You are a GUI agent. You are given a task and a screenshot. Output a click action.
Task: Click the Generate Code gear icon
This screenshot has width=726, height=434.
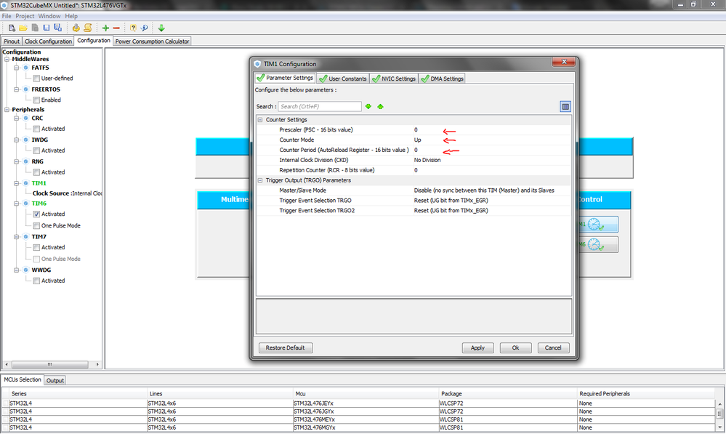coord(76,28)
